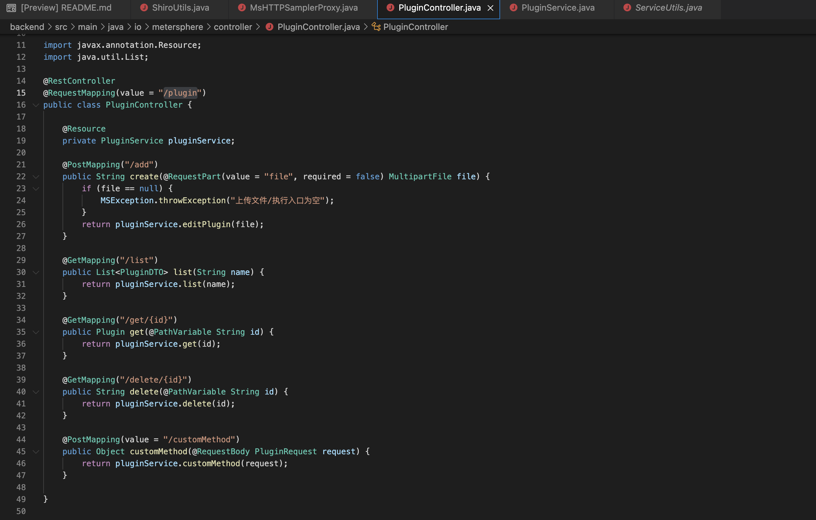
Task: Collapse the list method at line 30
Action: (x=36, y=273)
